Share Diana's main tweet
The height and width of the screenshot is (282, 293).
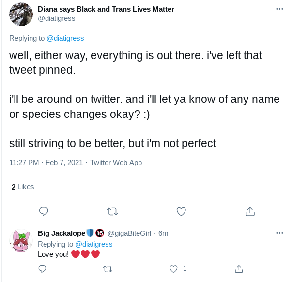point(250,211)
